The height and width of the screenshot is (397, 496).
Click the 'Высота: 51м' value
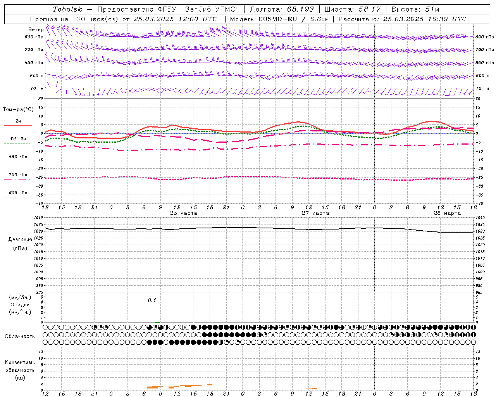pos(415,9)
